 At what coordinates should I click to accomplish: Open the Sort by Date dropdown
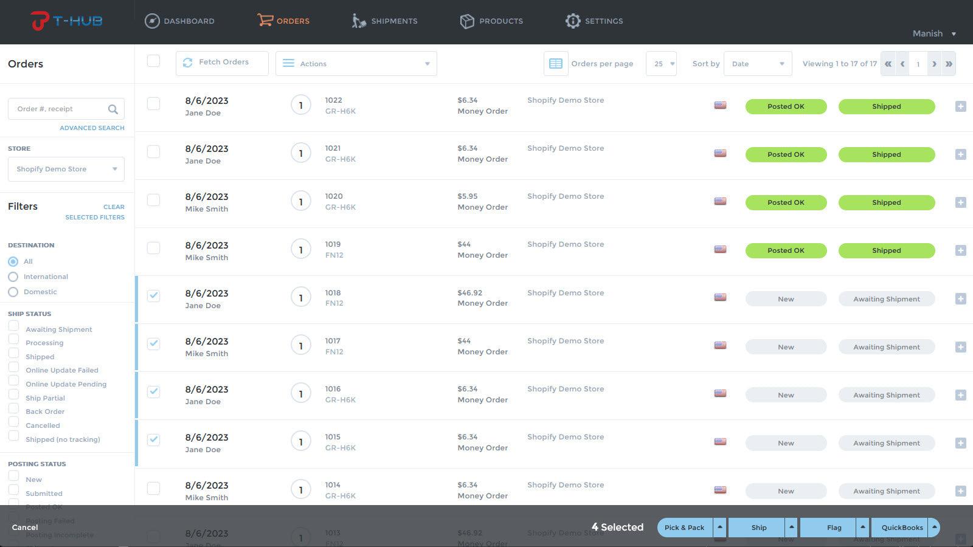757,63
